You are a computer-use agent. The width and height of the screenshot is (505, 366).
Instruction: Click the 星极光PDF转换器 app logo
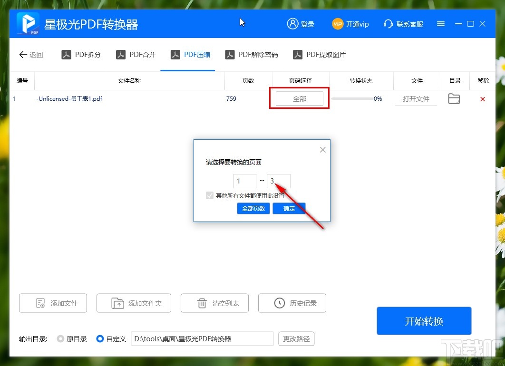click(x=28, y=23)
